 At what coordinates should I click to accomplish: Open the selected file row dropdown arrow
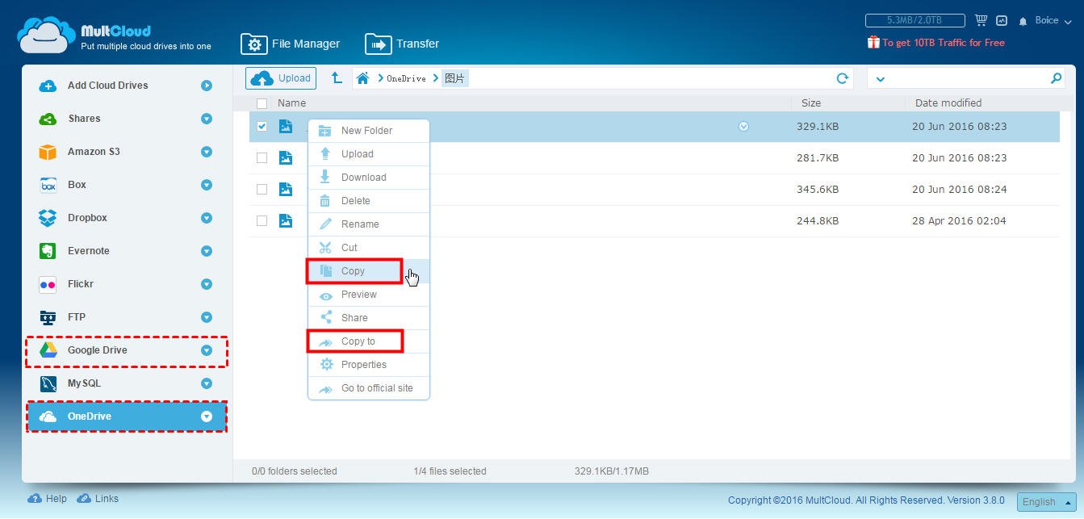click(x=743, y=126)
